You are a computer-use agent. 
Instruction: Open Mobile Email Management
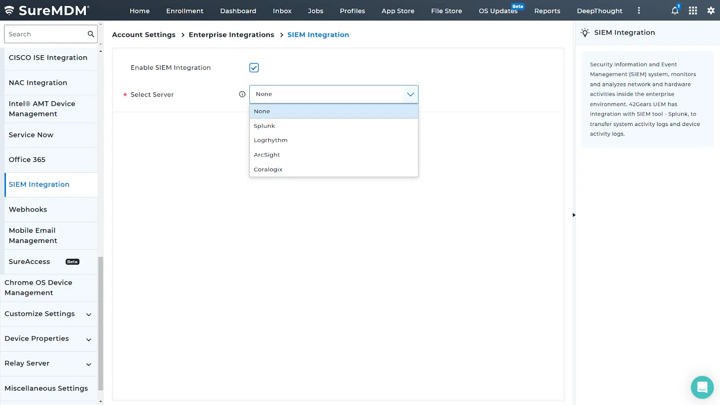(x=51, y=236)
